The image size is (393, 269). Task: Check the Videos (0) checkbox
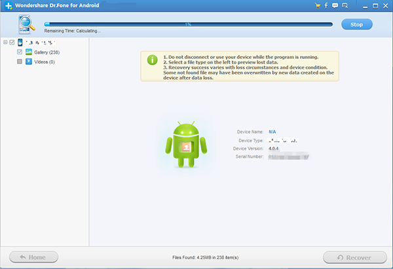[x=20, y=62]
